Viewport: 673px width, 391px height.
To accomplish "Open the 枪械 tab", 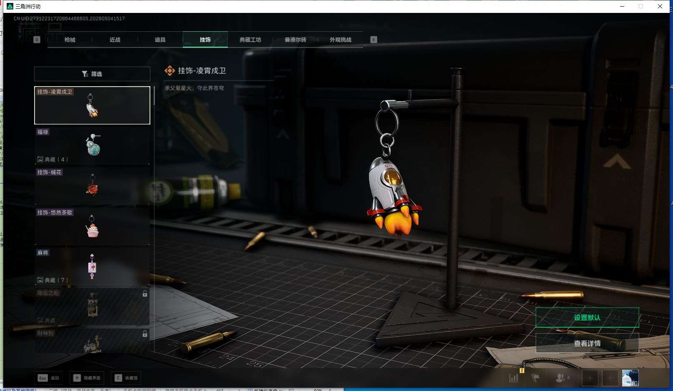I will (x=70, y=40).
